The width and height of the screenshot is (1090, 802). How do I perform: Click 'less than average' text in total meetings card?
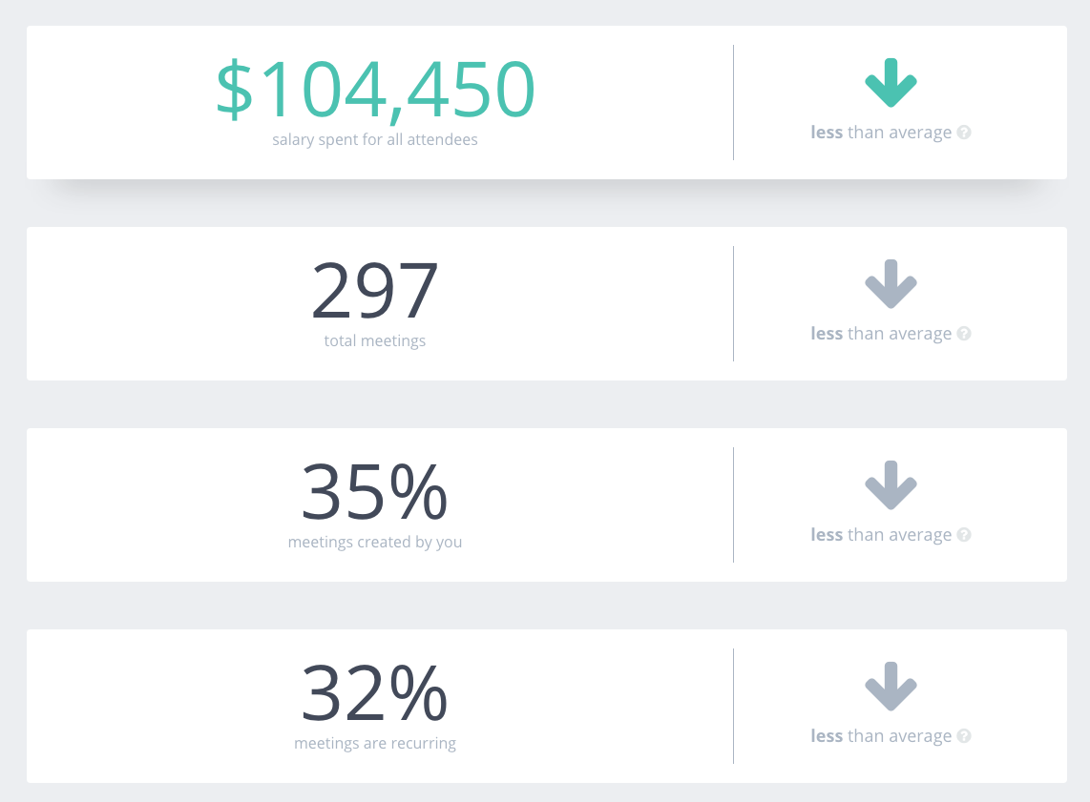pos(881,334)
